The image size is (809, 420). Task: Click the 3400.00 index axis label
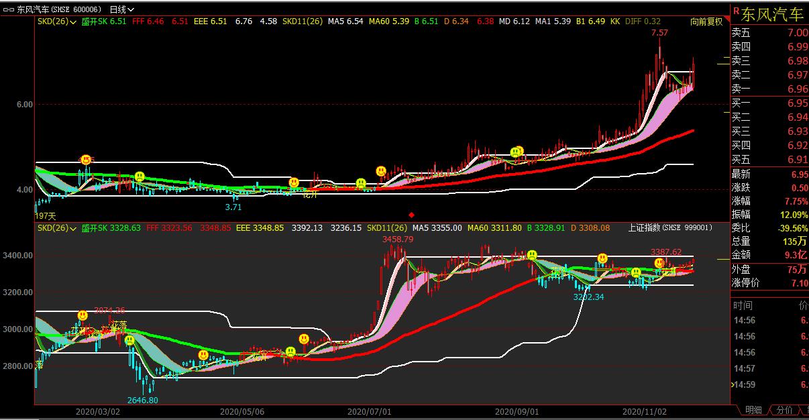click(17, 256)
